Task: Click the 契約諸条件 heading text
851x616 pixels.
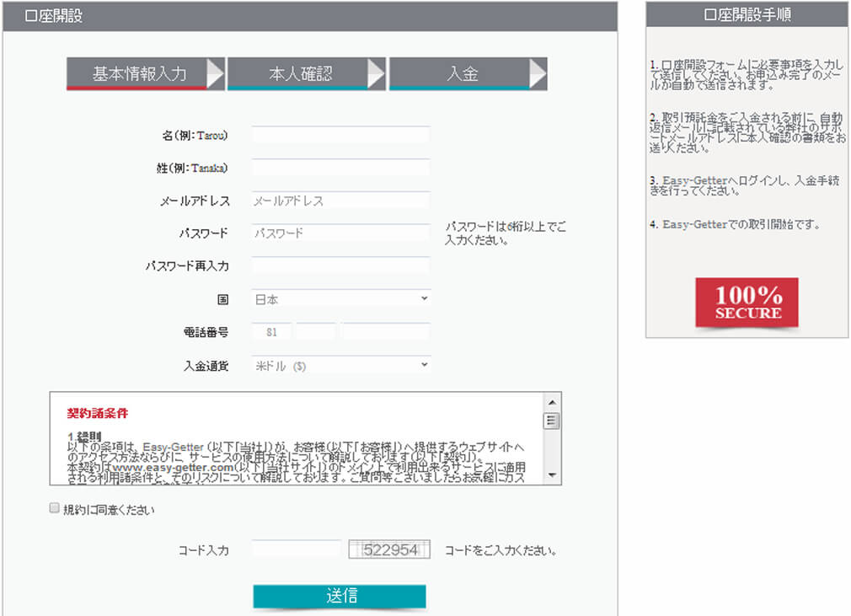Action: click(x=98, y=413)
